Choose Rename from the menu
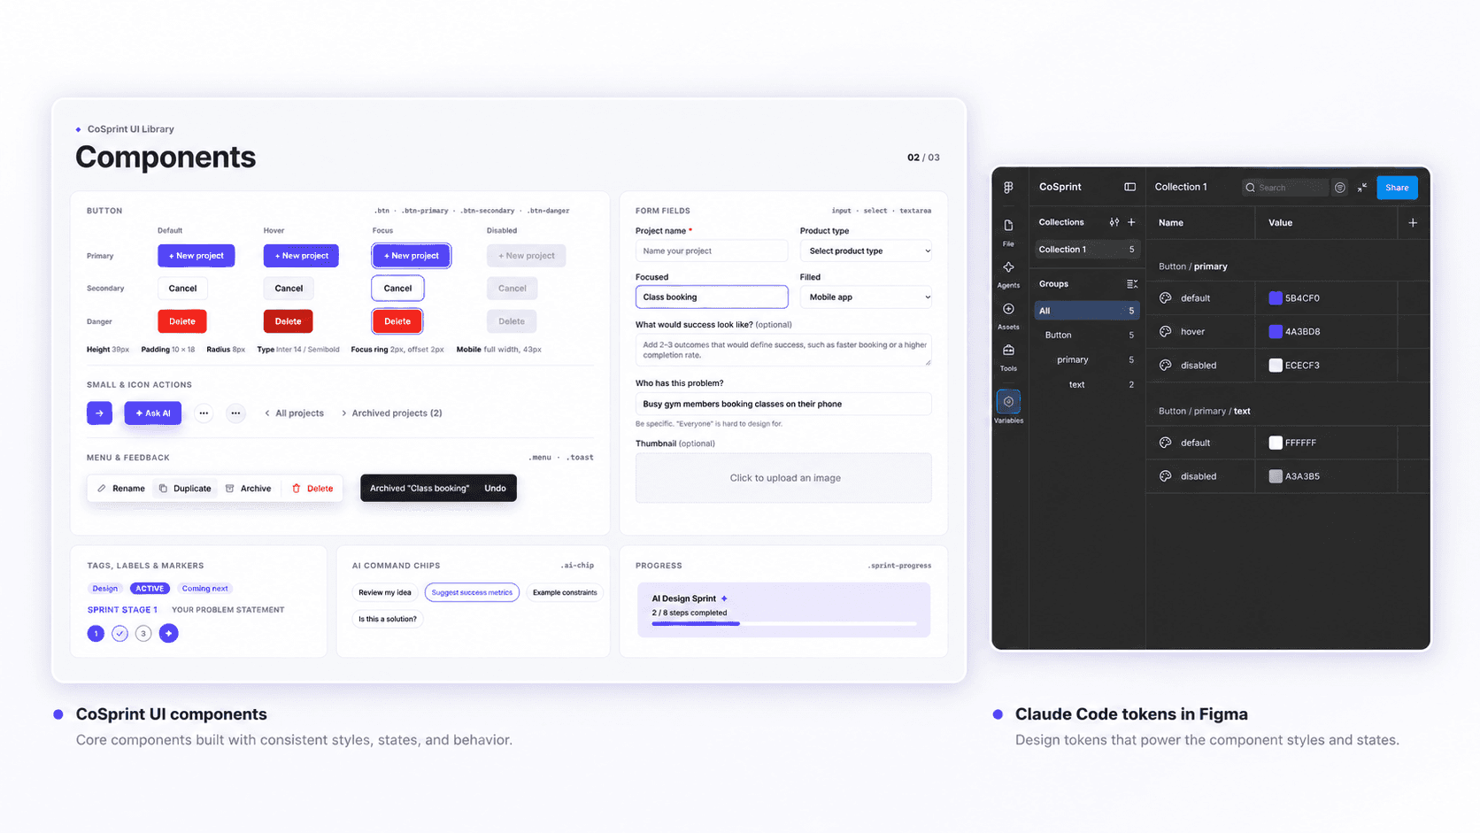Viewport: 1480px width, 833px height. pos(121,489)
